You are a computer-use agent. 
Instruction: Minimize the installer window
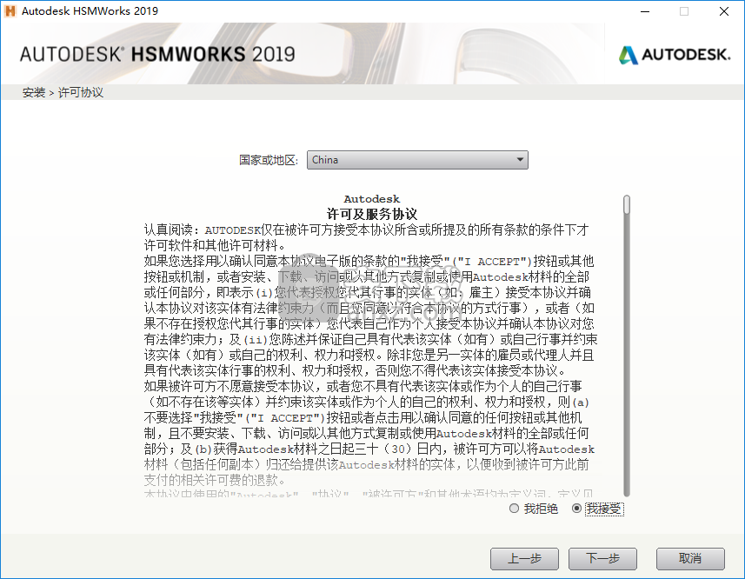(x=645, y=11)
